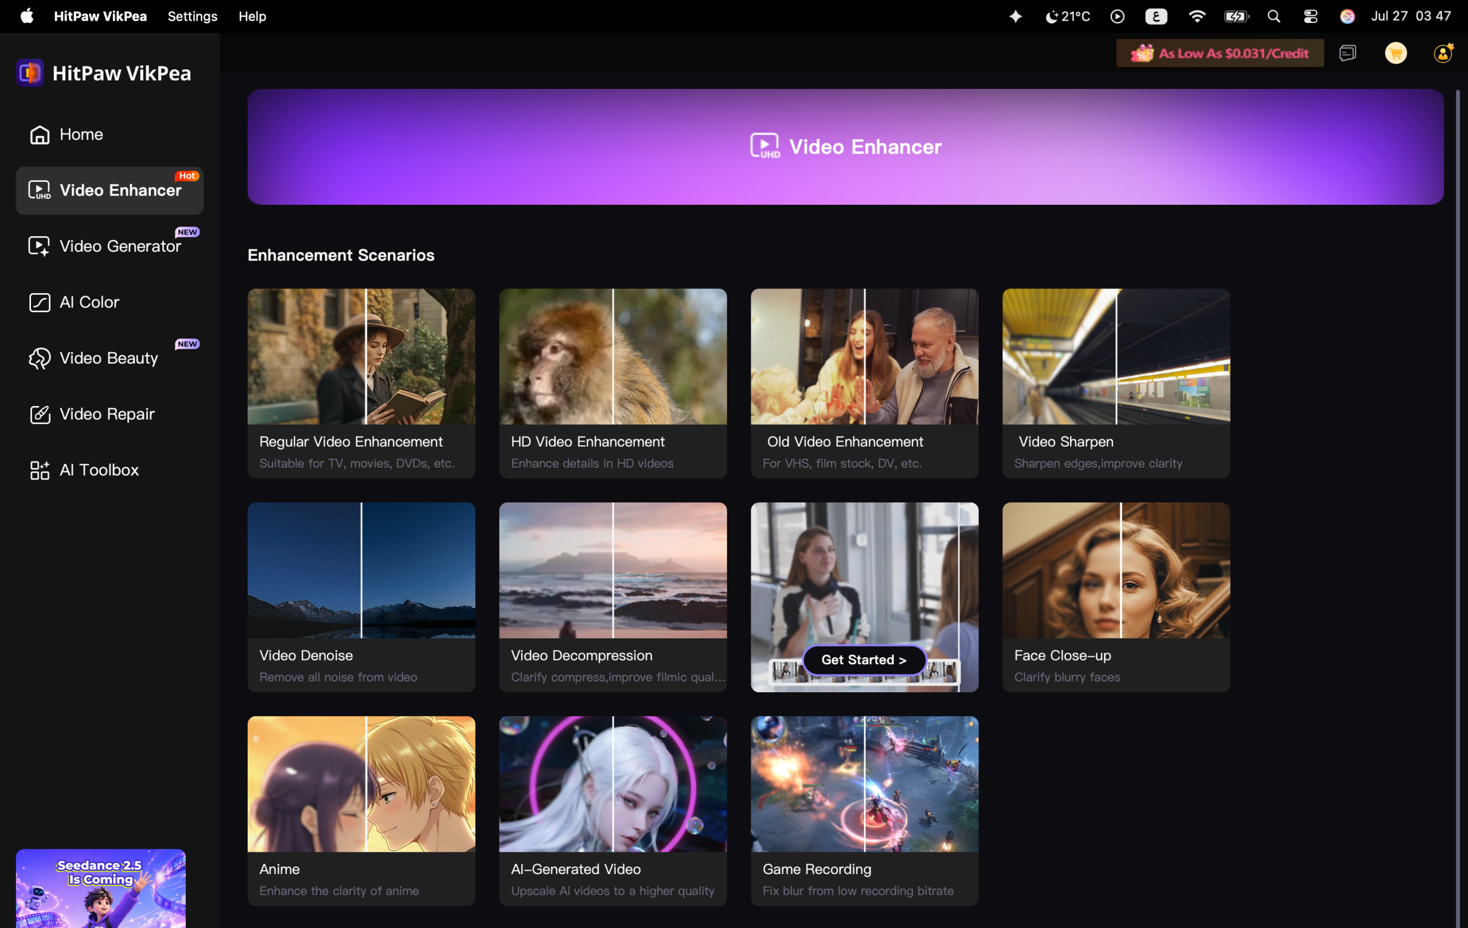
Task: Open Video Generator from the sidebar
Action: click(x=110, y=246)
